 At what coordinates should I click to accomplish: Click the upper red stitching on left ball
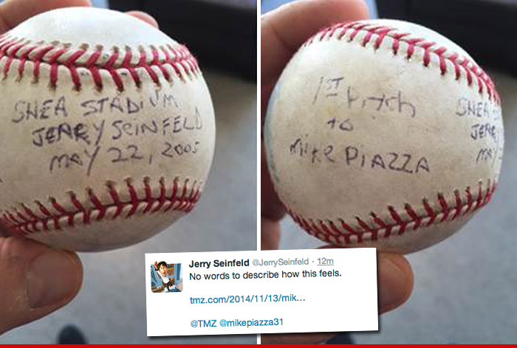99,64
